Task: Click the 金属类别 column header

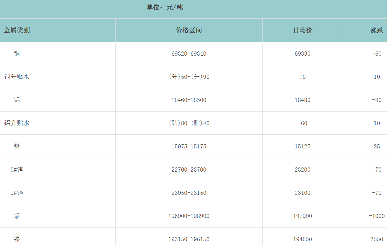Action: (17, 31)
